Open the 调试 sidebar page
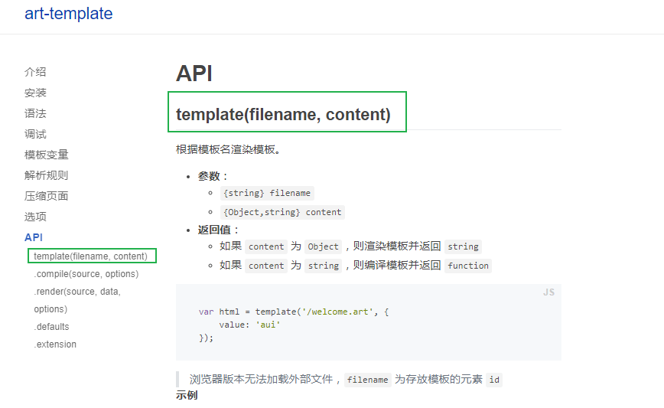Viewport: 664px width, 408px height. [35, 134]
